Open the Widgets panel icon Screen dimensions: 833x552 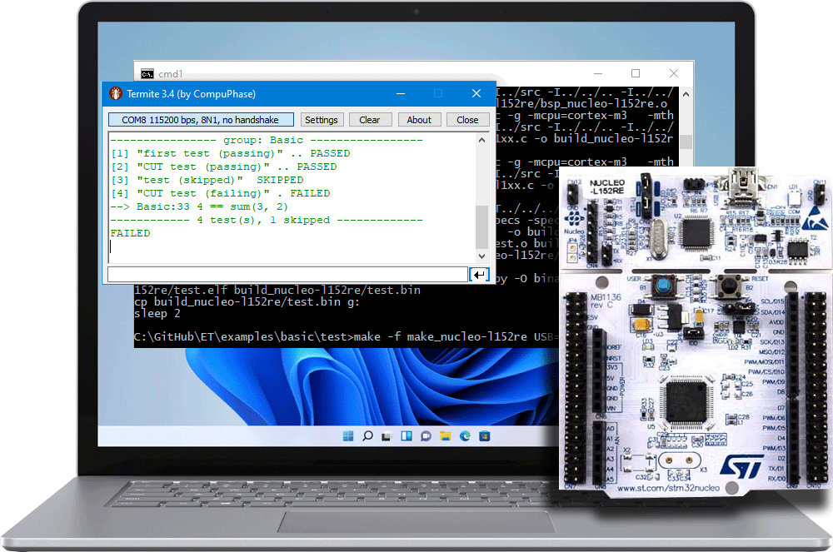point(407,435)
